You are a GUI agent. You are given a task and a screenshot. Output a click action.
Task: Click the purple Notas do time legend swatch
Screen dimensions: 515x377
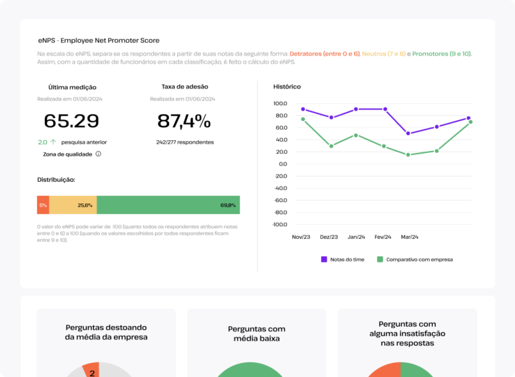[x=324, y=260]
